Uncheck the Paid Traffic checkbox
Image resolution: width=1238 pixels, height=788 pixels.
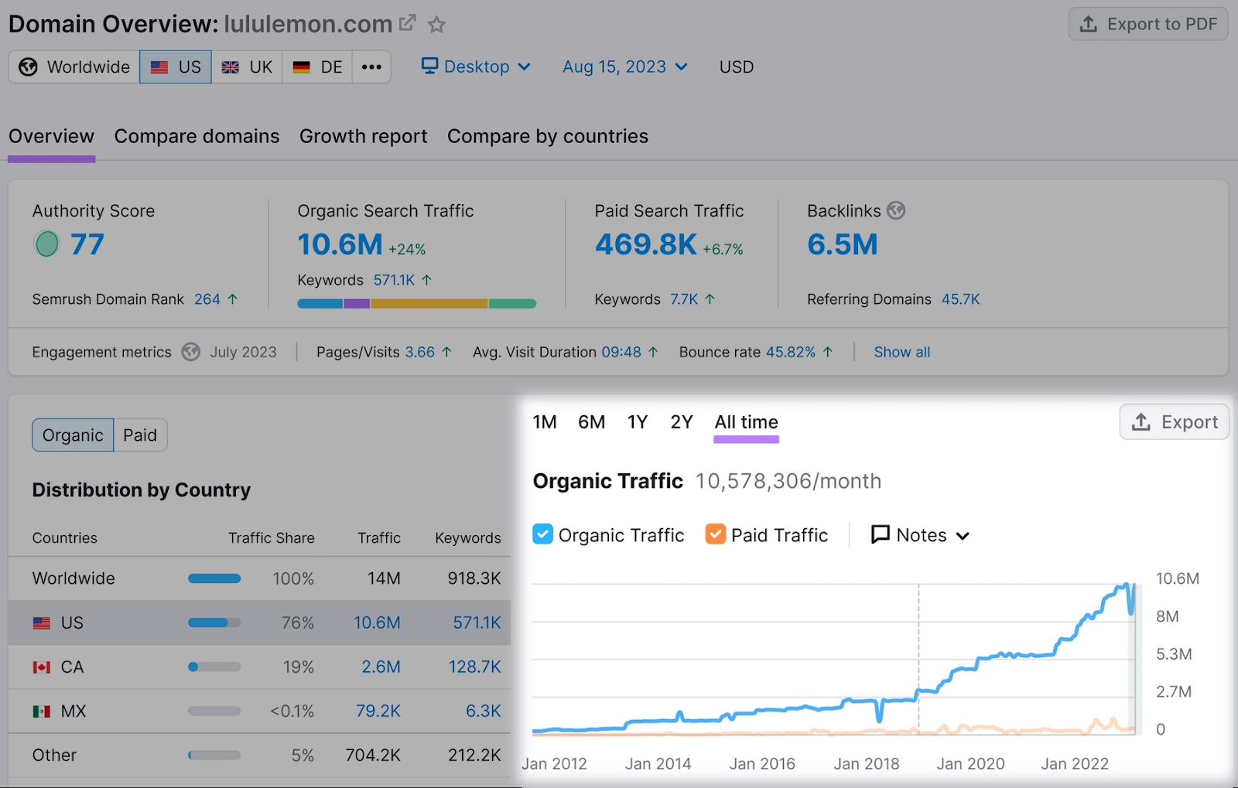[x=716, y=534]
